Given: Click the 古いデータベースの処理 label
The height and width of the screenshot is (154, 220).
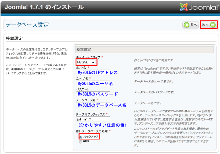Looking at the screenshot, I should (92, 131).
